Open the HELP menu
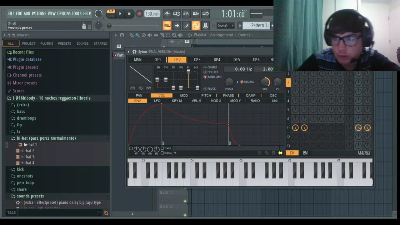The image size is (400, 225). (x=87, y=13)
